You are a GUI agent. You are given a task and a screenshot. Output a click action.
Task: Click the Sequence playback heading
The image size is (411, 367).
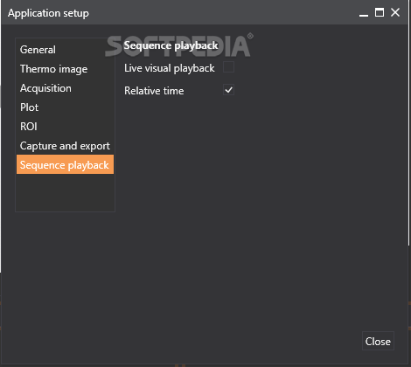tap(171, 45)
